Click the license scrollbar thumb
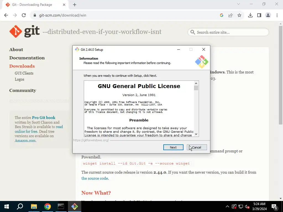The height and width of the screenshot is (212, 283). click(x=196, y=88)
